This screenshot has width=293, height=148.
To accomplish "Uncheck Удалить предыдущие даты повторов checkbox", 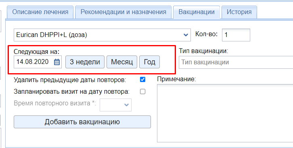I will (x=142, y=80).
